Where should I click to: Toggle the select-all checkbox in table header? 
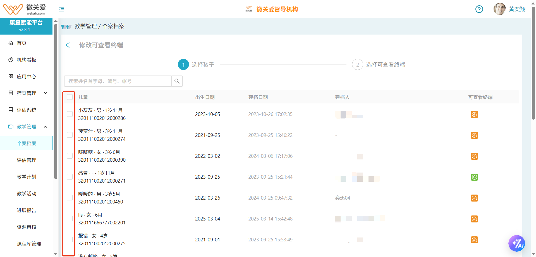(70, 97)
